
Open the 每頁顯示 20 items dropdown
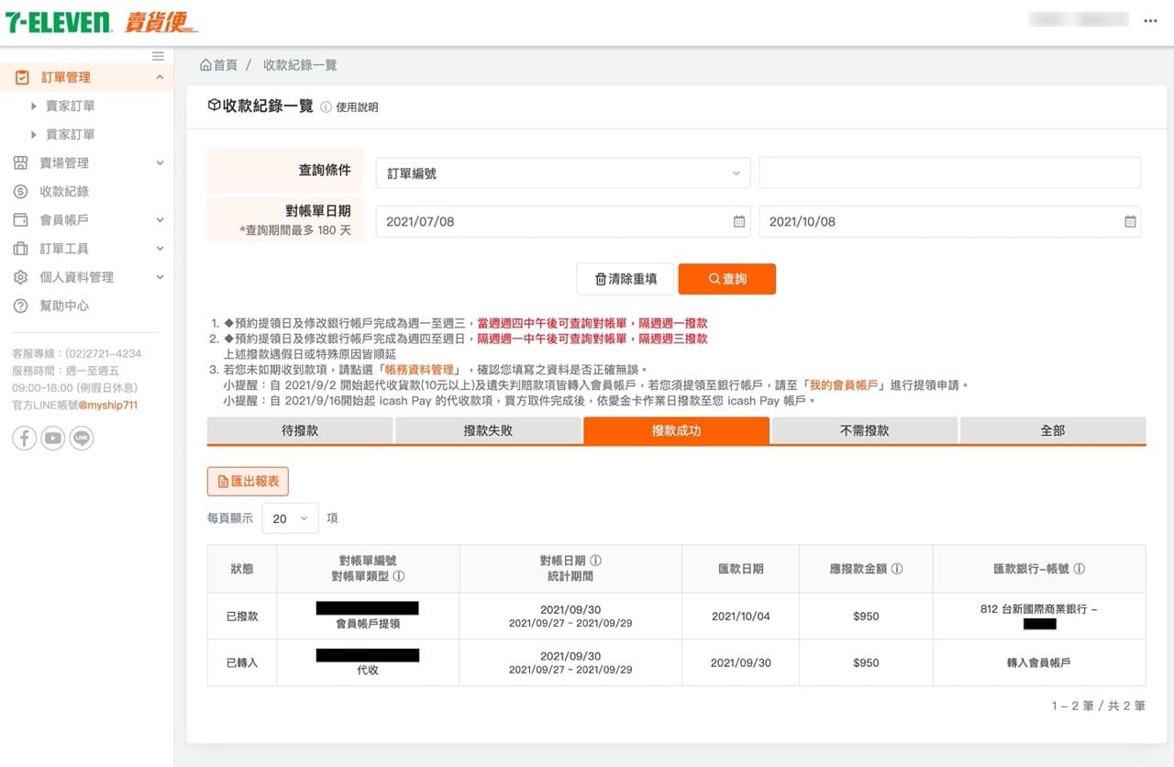(291, 518)
